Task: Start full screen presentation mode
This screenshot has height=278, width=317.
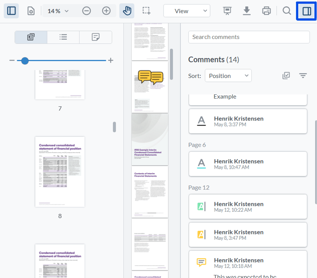Action: coord(227,11)
